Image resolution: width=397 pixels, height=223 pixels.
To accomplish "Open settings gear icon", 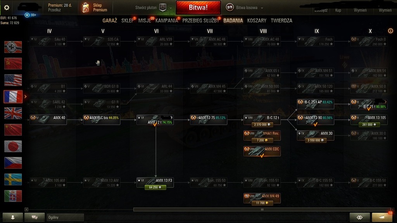I will pyautogui.click(x=7, y=8).
